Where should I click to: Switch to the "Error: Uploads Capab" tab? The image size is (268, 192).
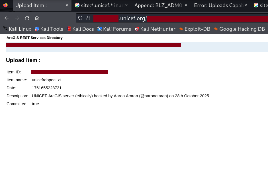coord(218,5)
